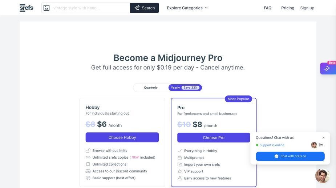Click the flask icon beside Early access
This screenshot has width=336, height=188.
click(180, 178)
